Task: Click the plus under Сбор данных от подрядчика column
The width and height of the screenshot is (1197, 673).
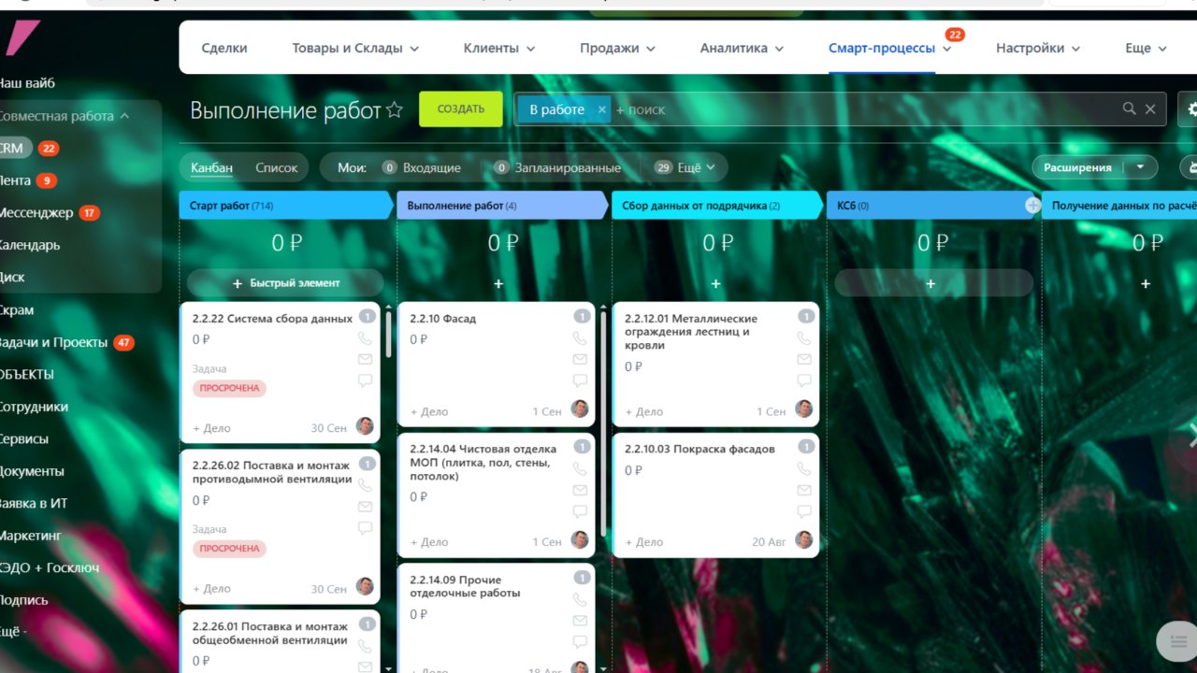Action: click(x=715, y=283)
